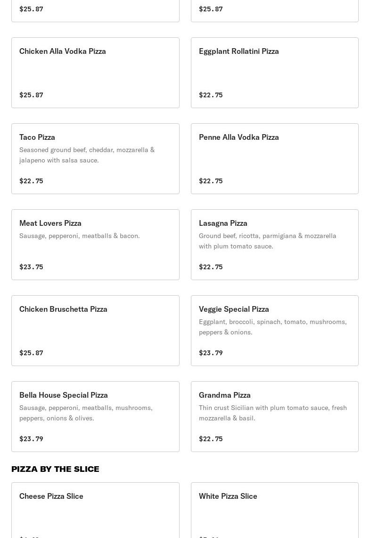Open the Bella House Special Pizza title
This screenshot has width=370, height=538.
[64, 395]
